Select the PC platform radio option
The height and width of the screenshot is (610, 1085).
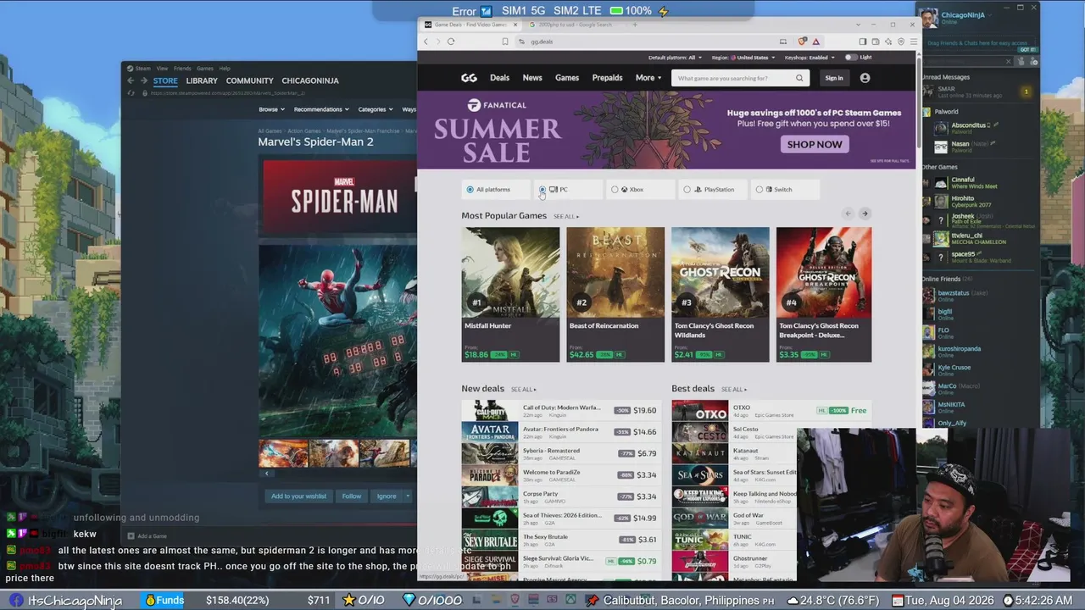pyautogui.click(x=542, y=190)
